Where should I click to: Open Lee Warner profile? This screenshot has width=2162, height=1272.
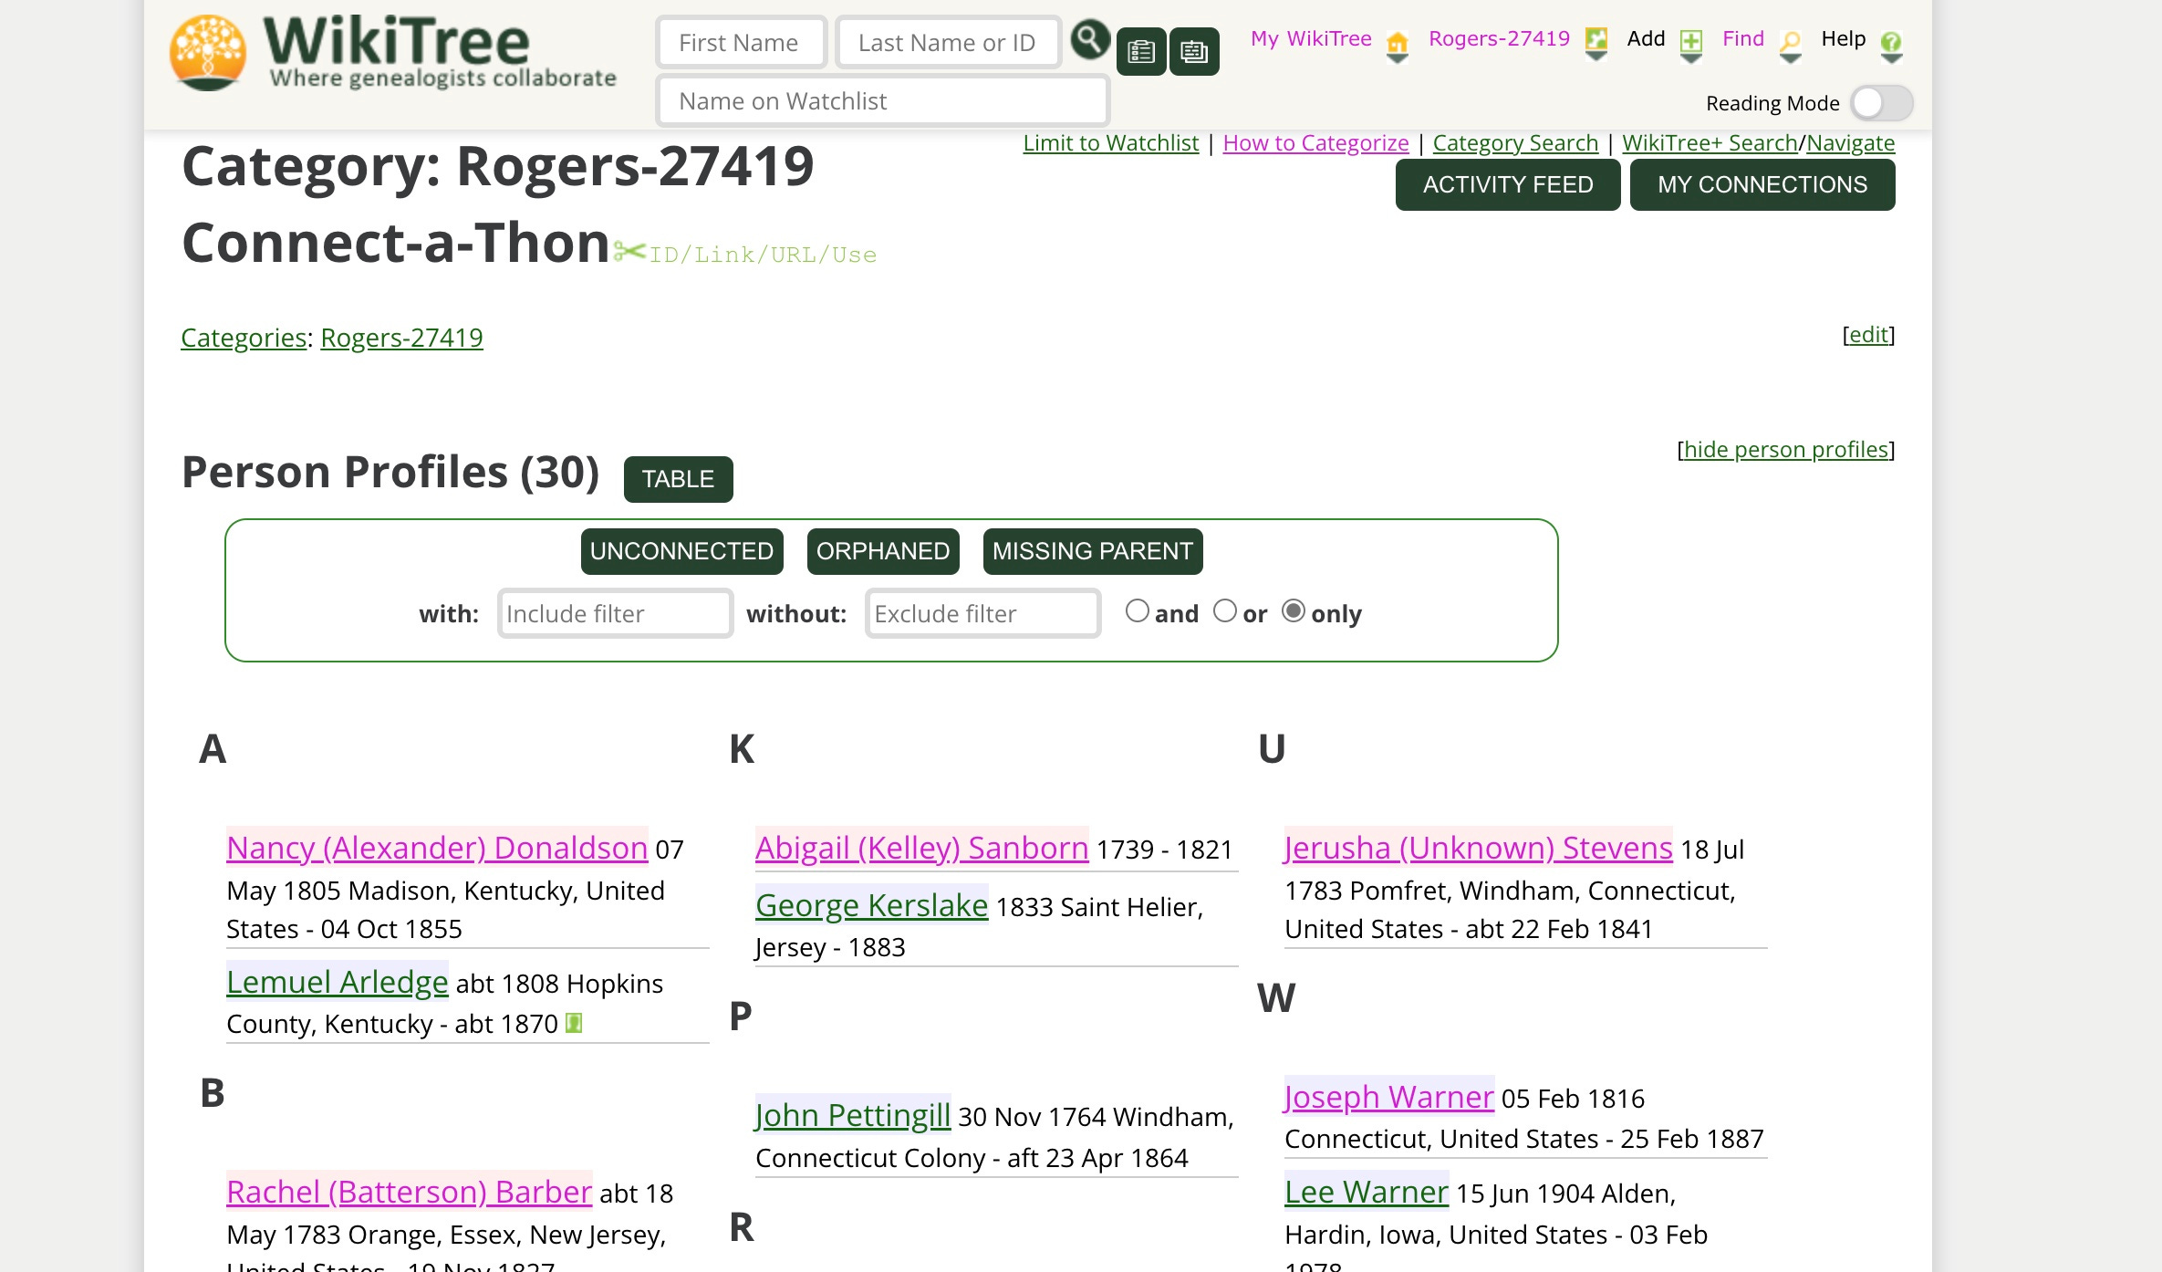[x=1367, y=1192]
